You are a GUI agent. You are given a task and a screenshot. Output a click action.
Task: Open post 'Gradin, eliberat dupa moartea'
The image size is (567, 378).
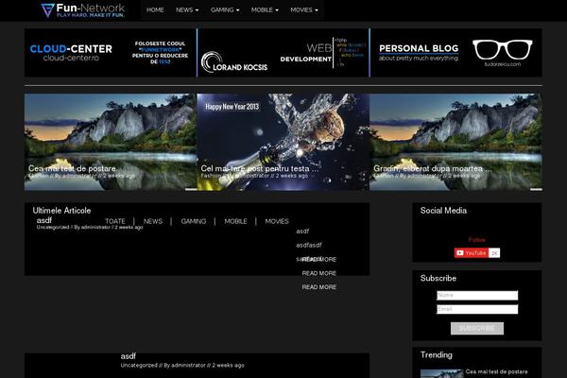pos(433,168)
